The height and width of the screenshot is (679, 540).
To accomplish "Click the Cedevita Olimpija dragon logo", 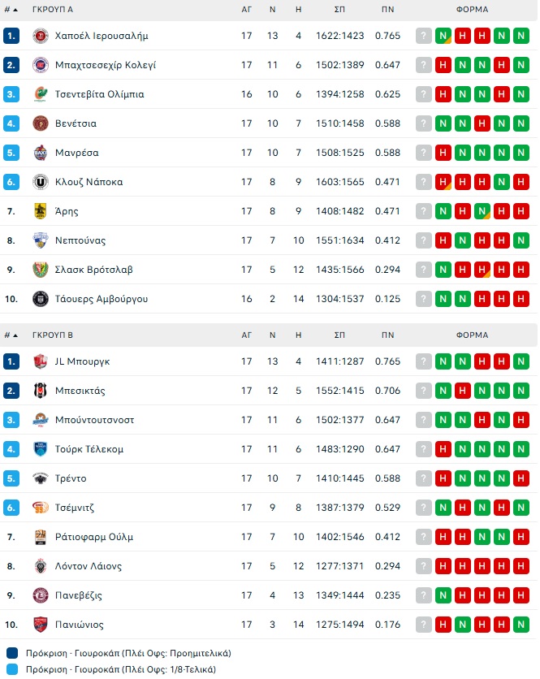I will (41, 94).
